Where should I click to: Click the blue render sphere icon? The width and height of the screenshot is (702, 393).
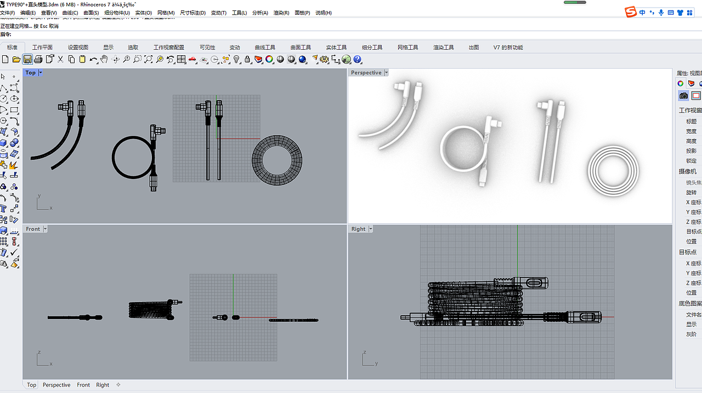click(x=302, y=59)
